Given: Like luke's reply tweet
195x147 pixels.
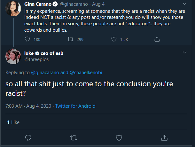Looking at the screenshot, I should click(x=119, y=137).
